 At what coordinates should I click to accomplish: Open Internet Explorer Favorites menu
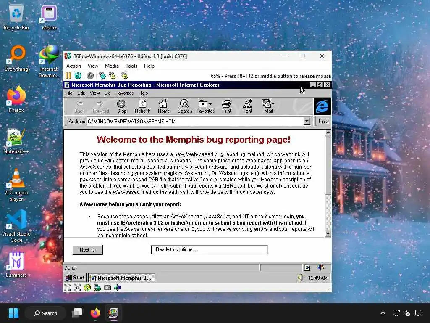124,93
